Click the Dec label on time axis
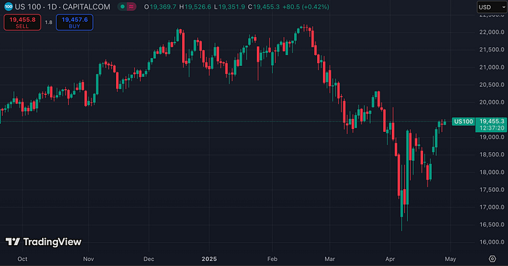This screenshot has height=266, width=508. (149, 259)
